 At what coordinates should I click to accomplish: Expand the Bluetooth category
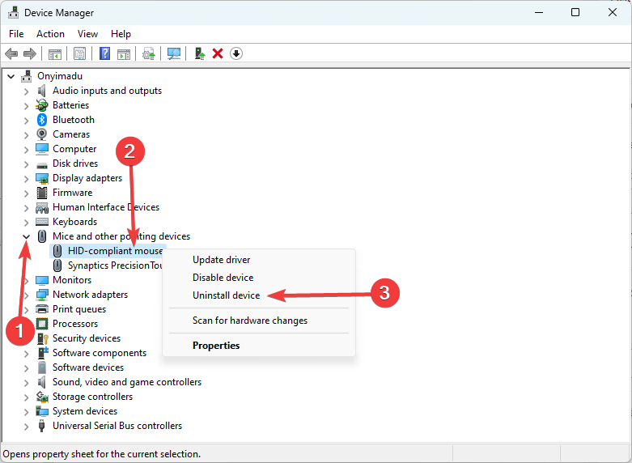click(26, 121)
